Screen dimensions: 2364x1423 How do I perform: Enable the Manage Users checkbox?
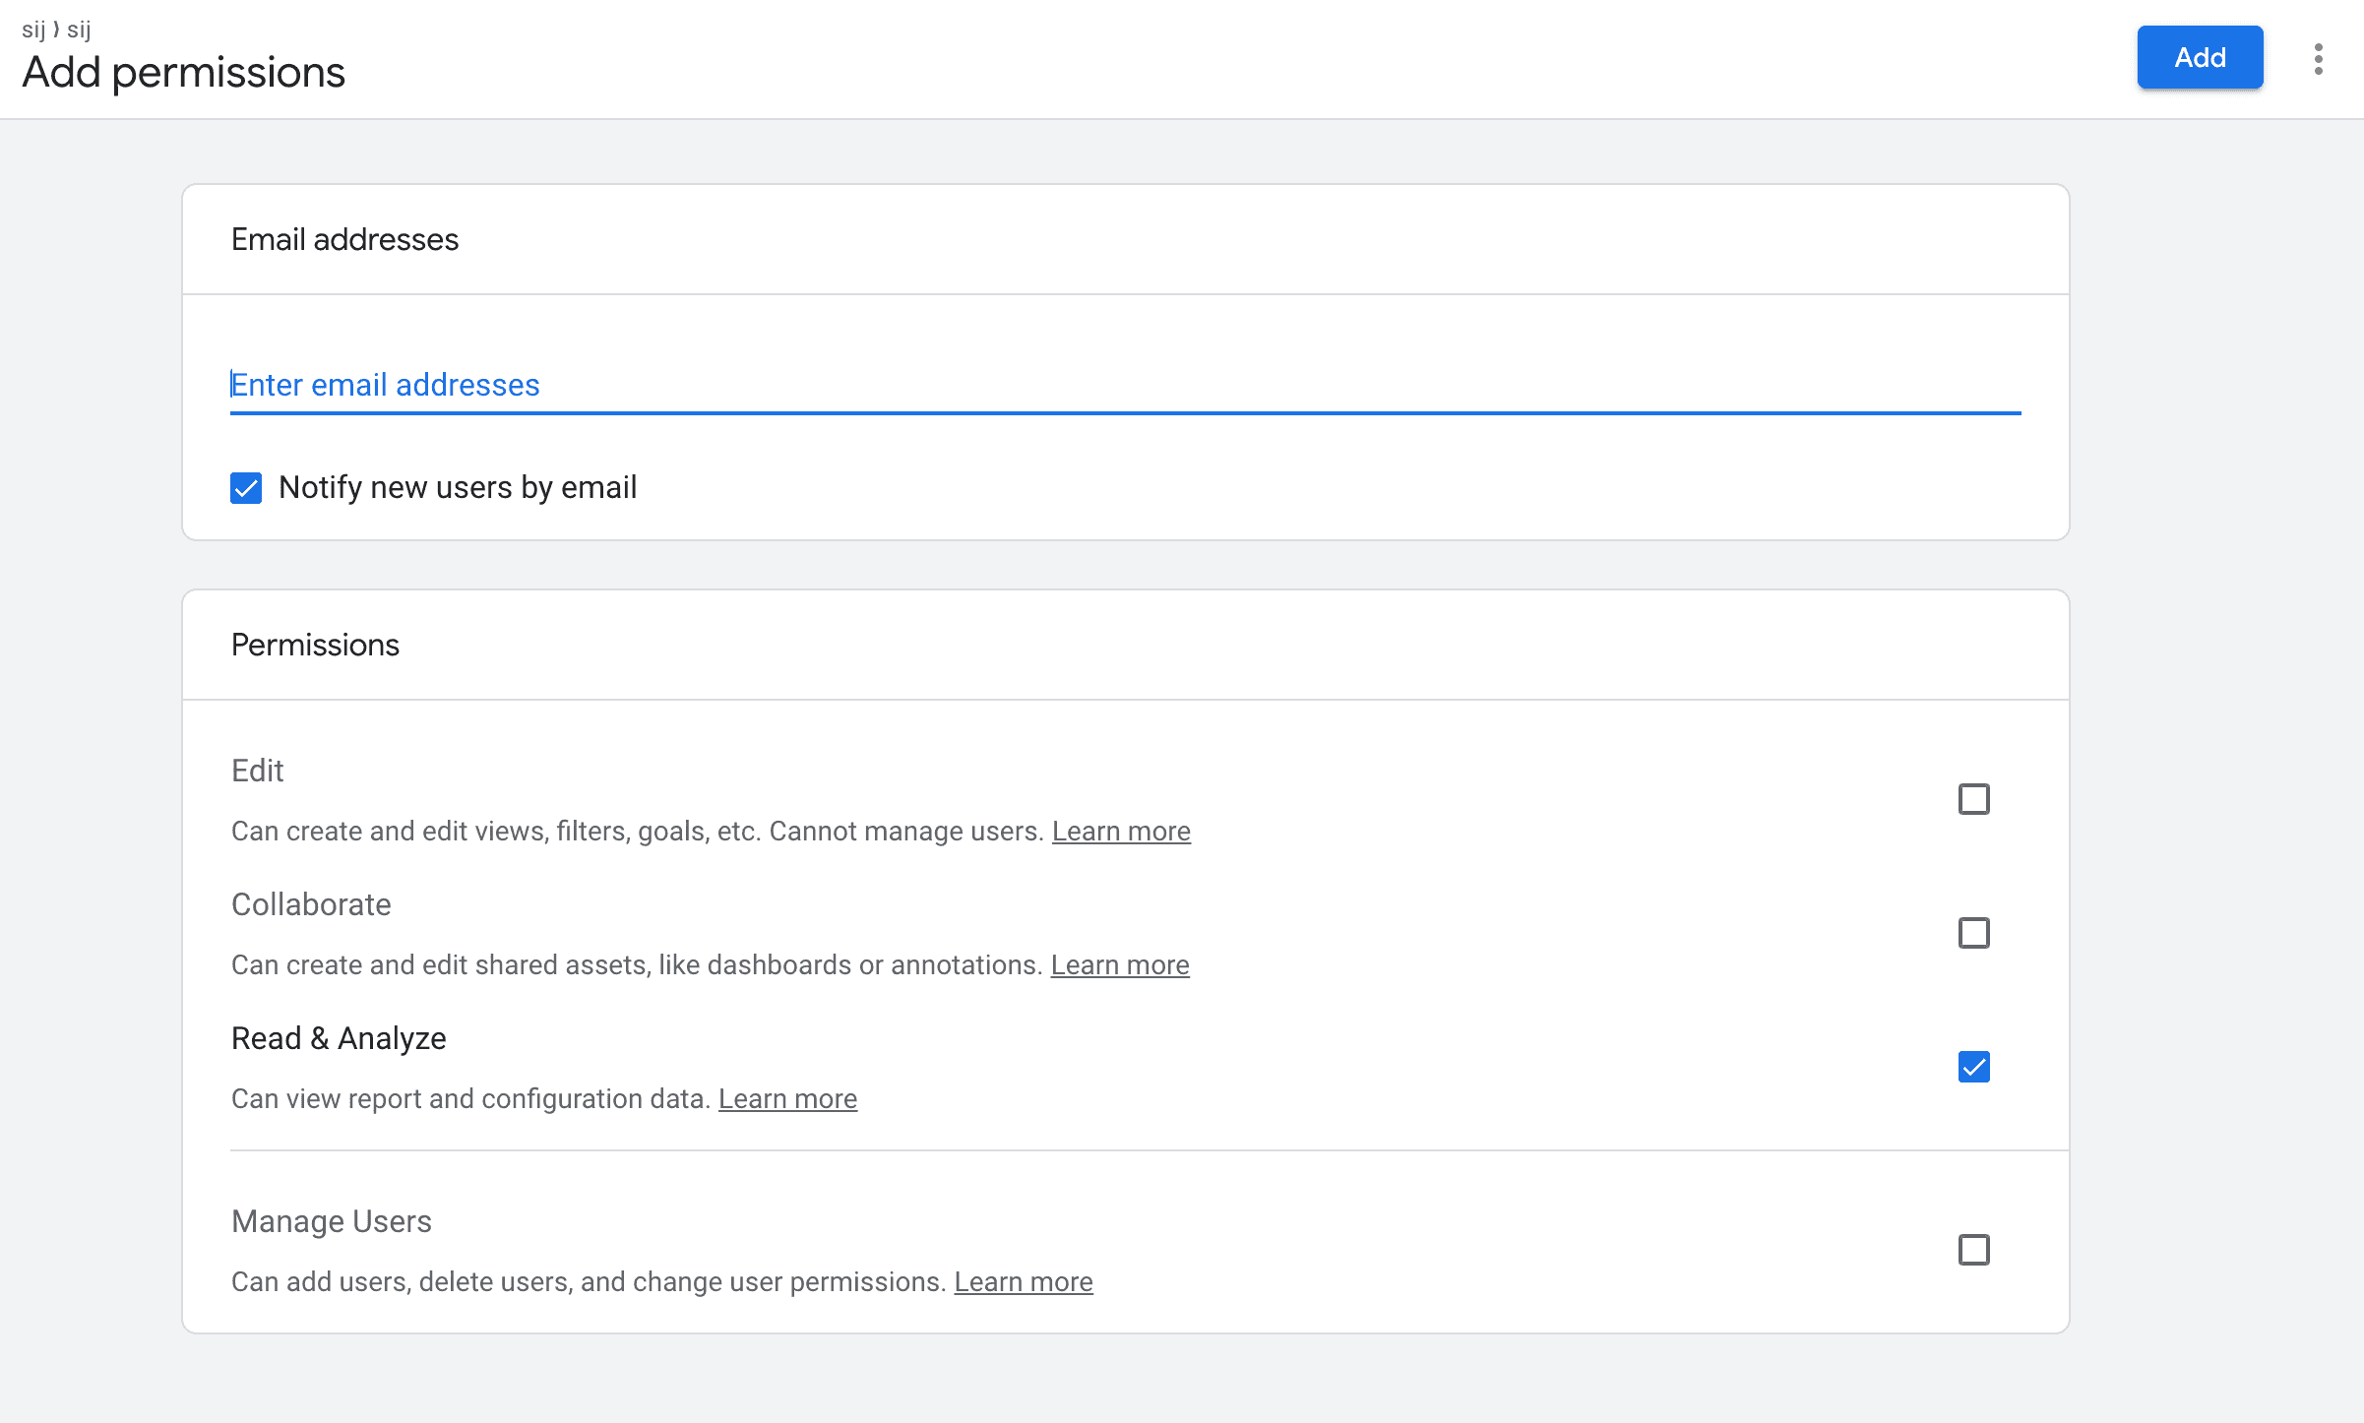[x=1973, y=1250]
